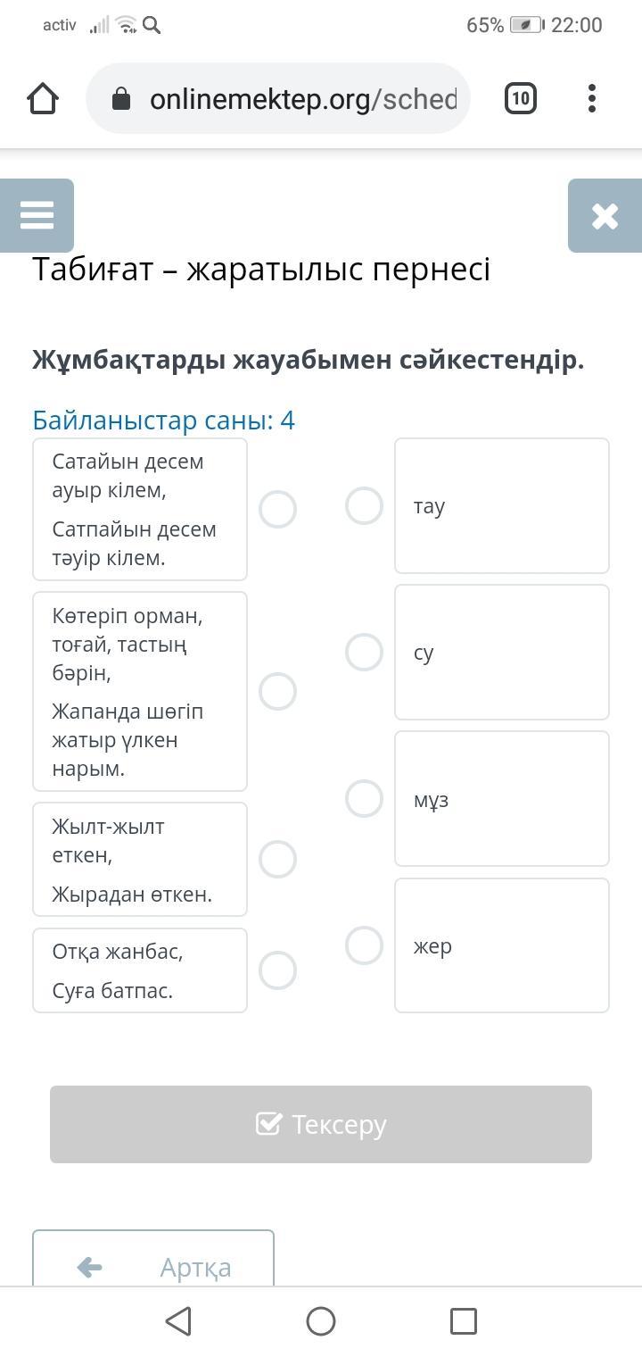
Task: Select the radio circle next to 'су'
Action: click(364, 653)
